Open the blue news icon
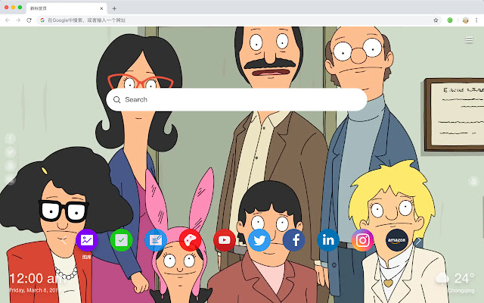Viewport: 484px width, 303px height. 155,240
